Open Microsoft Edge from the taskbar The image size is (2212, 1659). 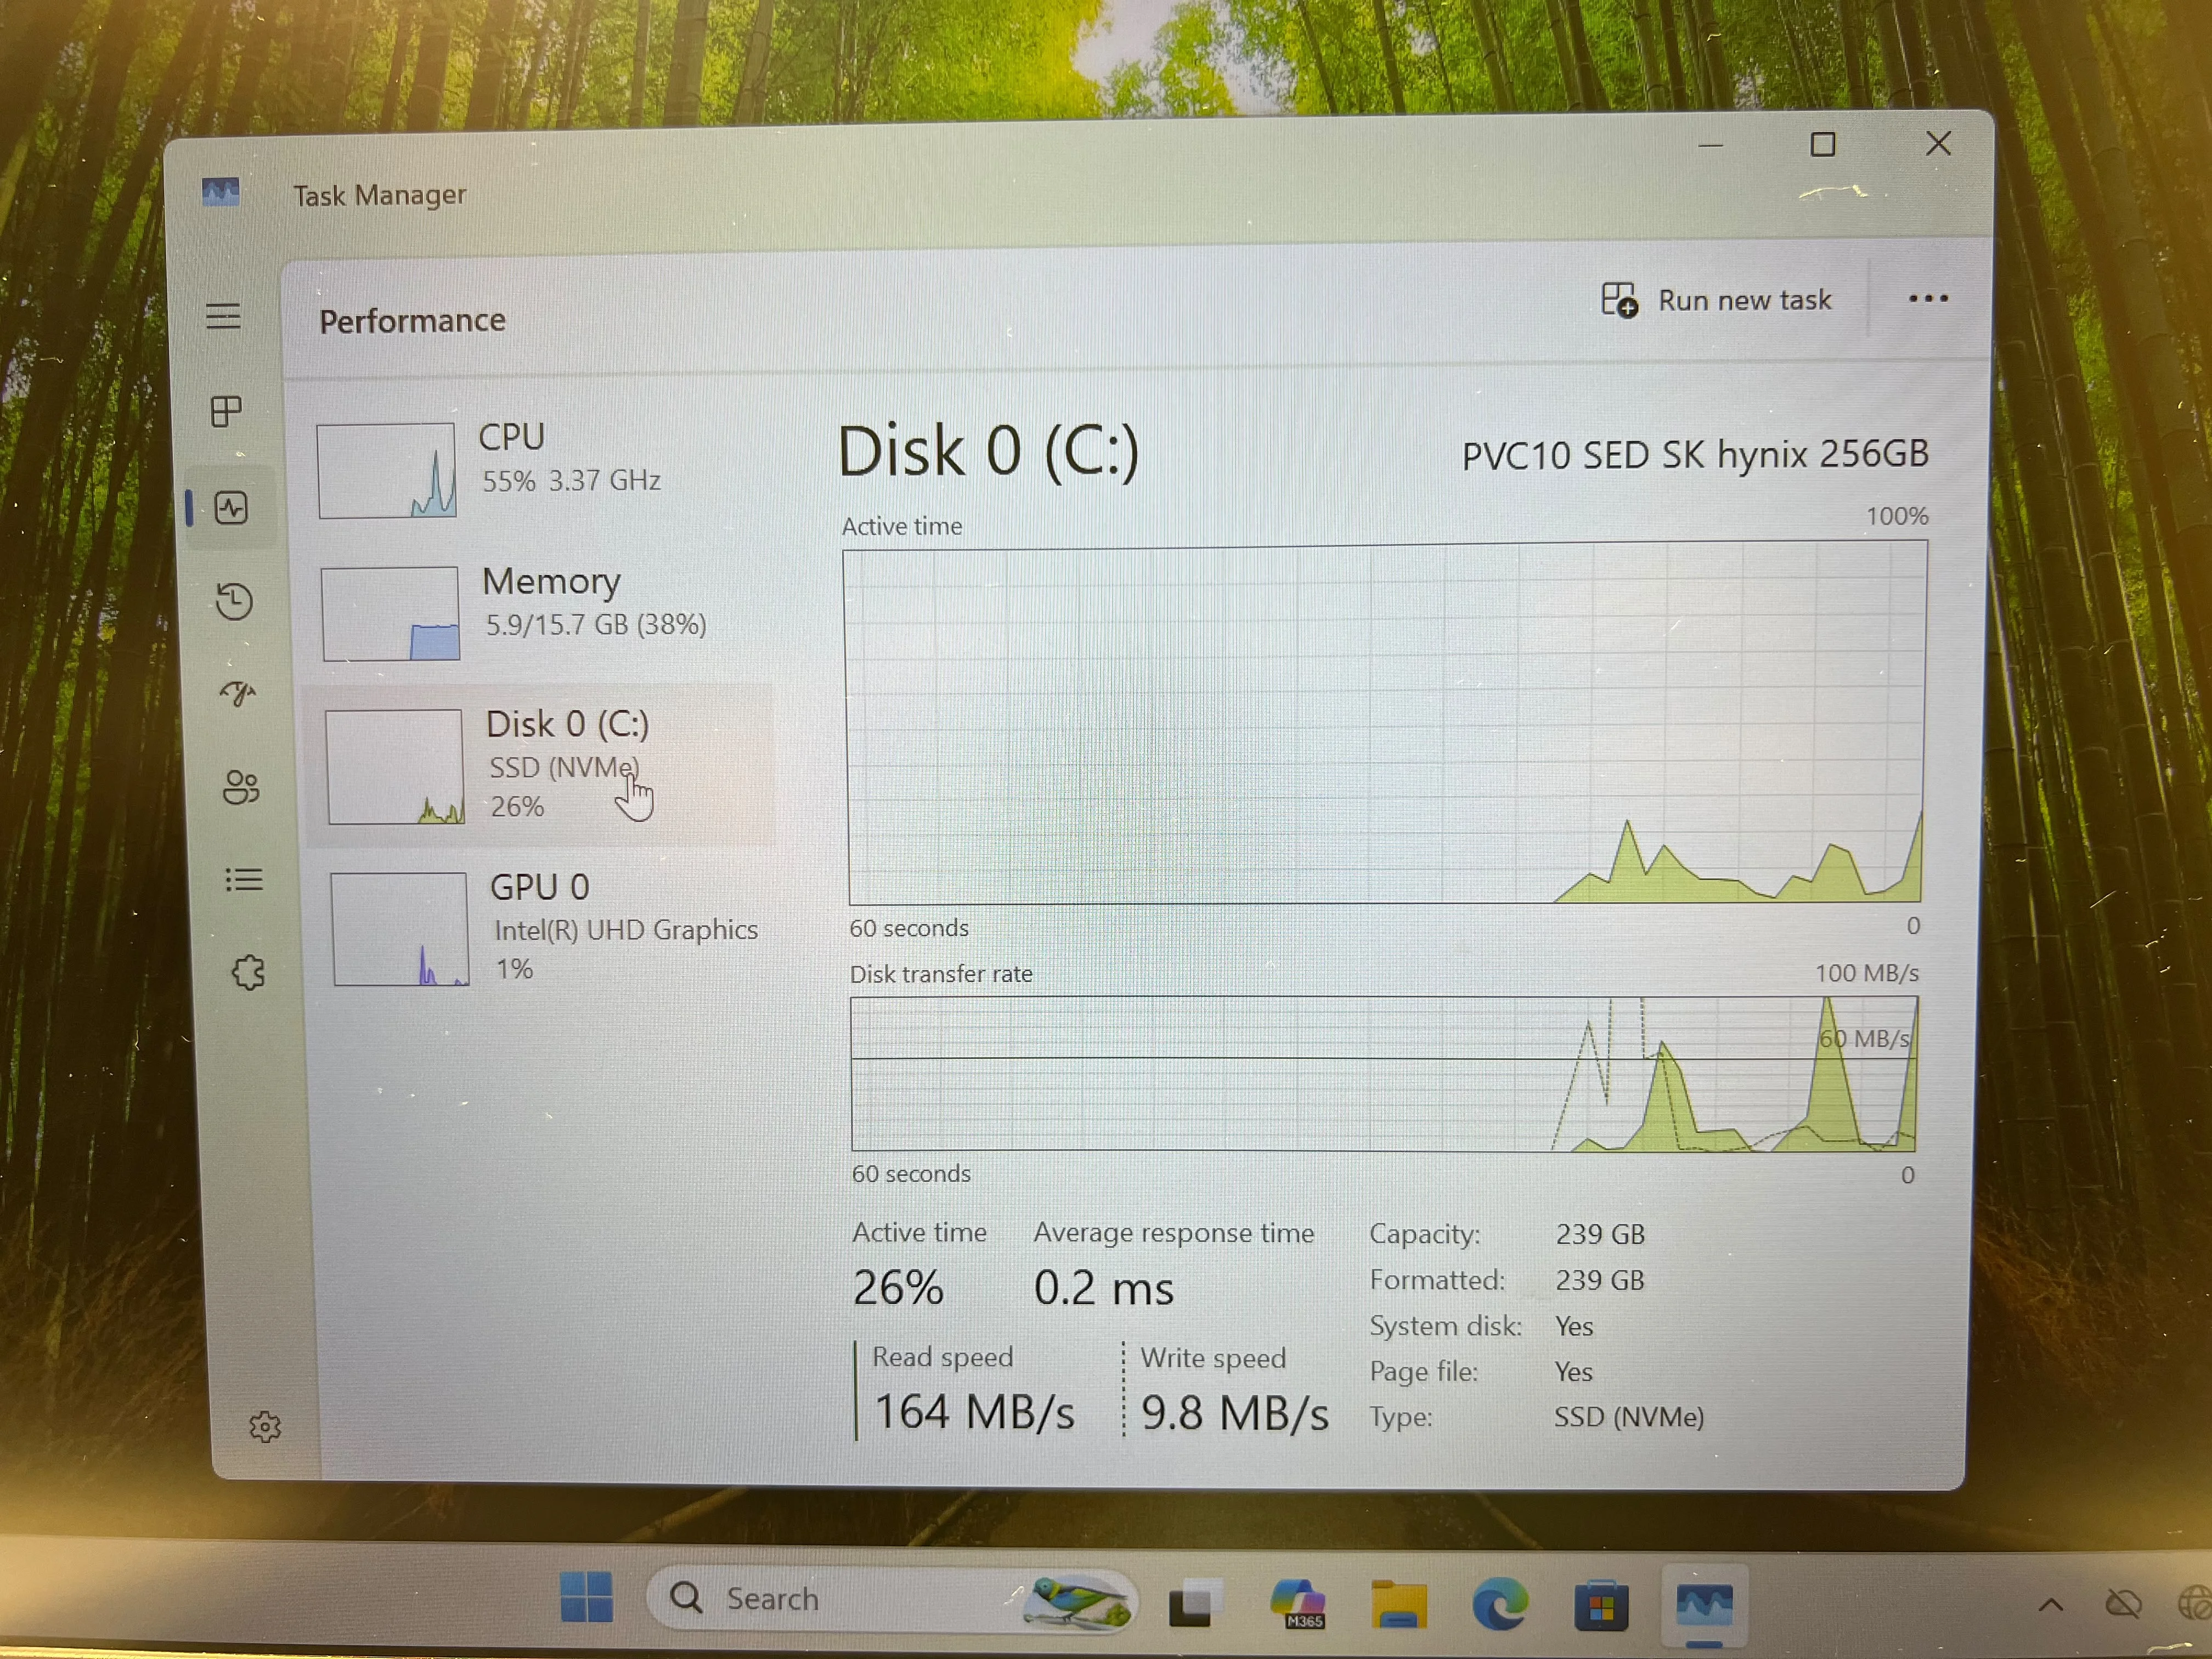(x=1500, y=1603)
